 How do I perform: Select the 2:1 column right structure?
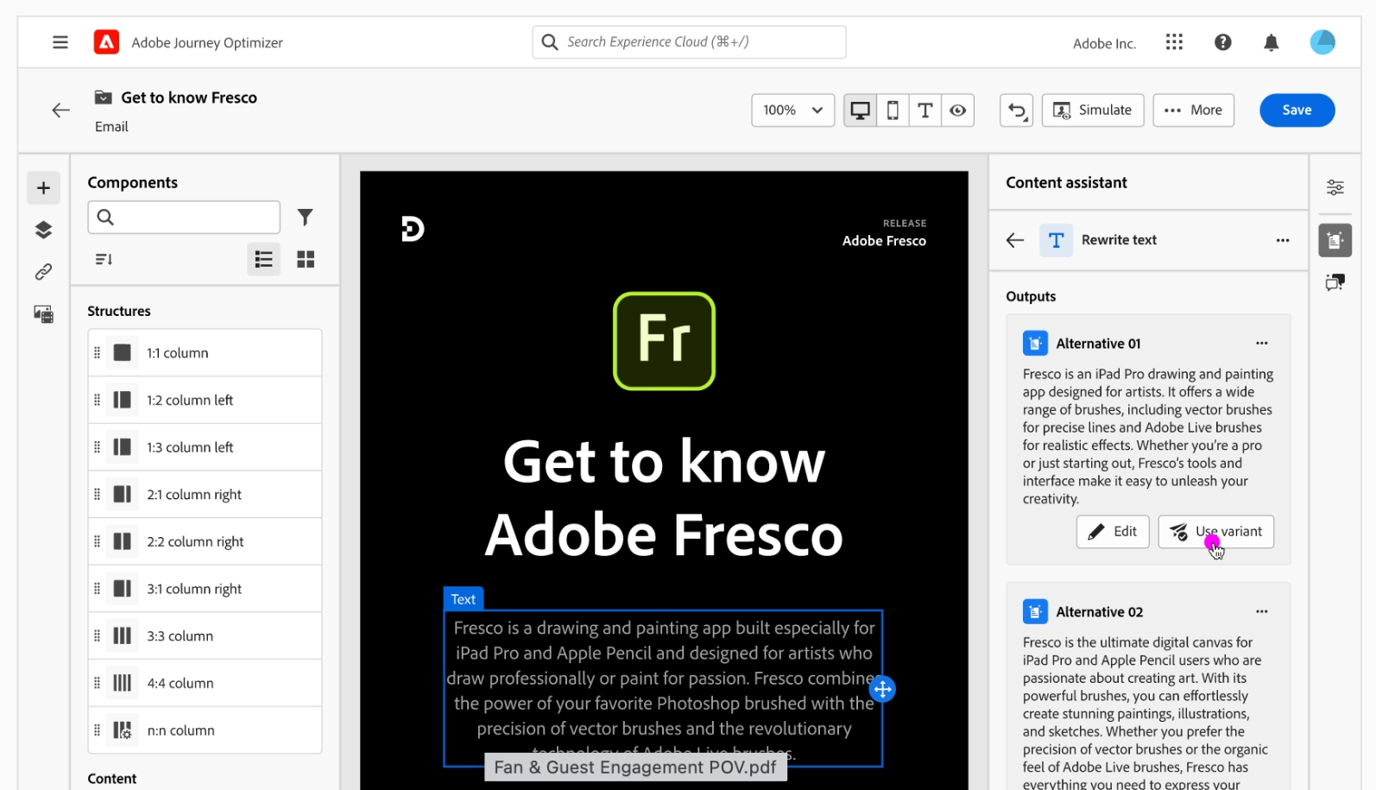205,494
